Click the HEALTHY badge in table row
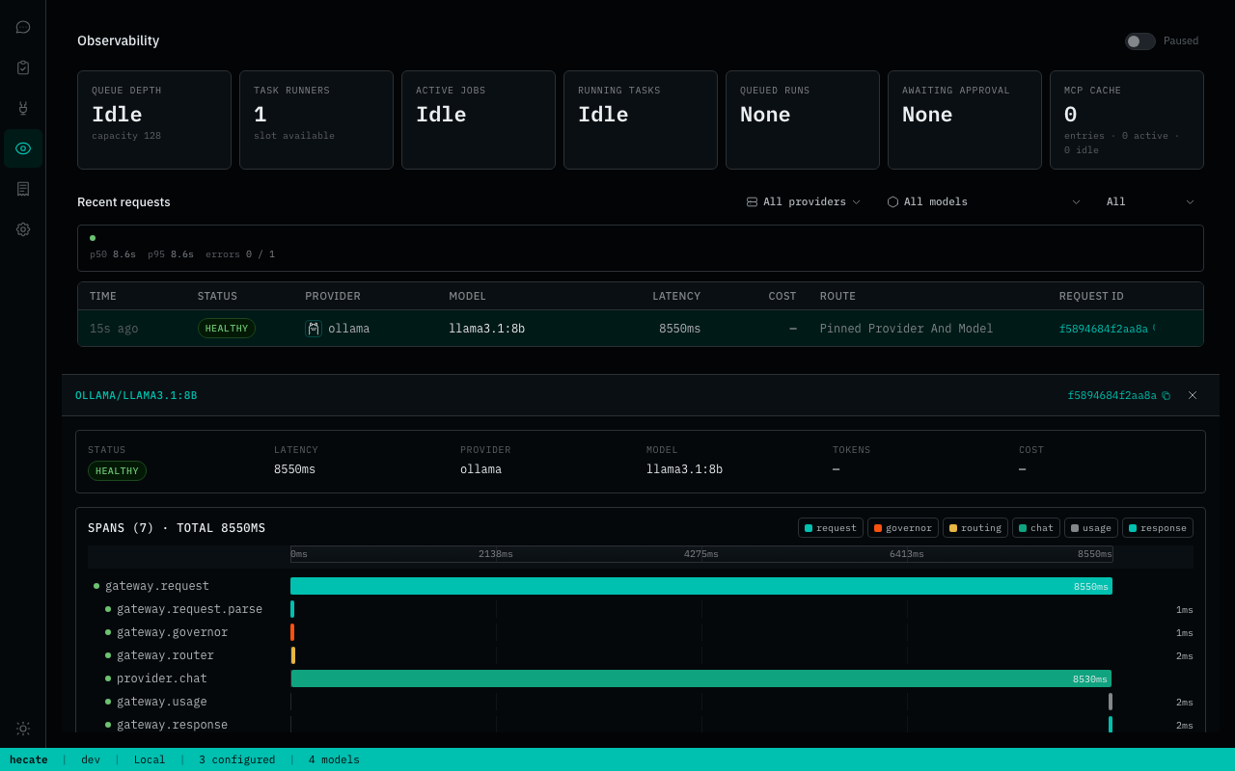Screen dimensions: 1235x771 coord(227,329)
